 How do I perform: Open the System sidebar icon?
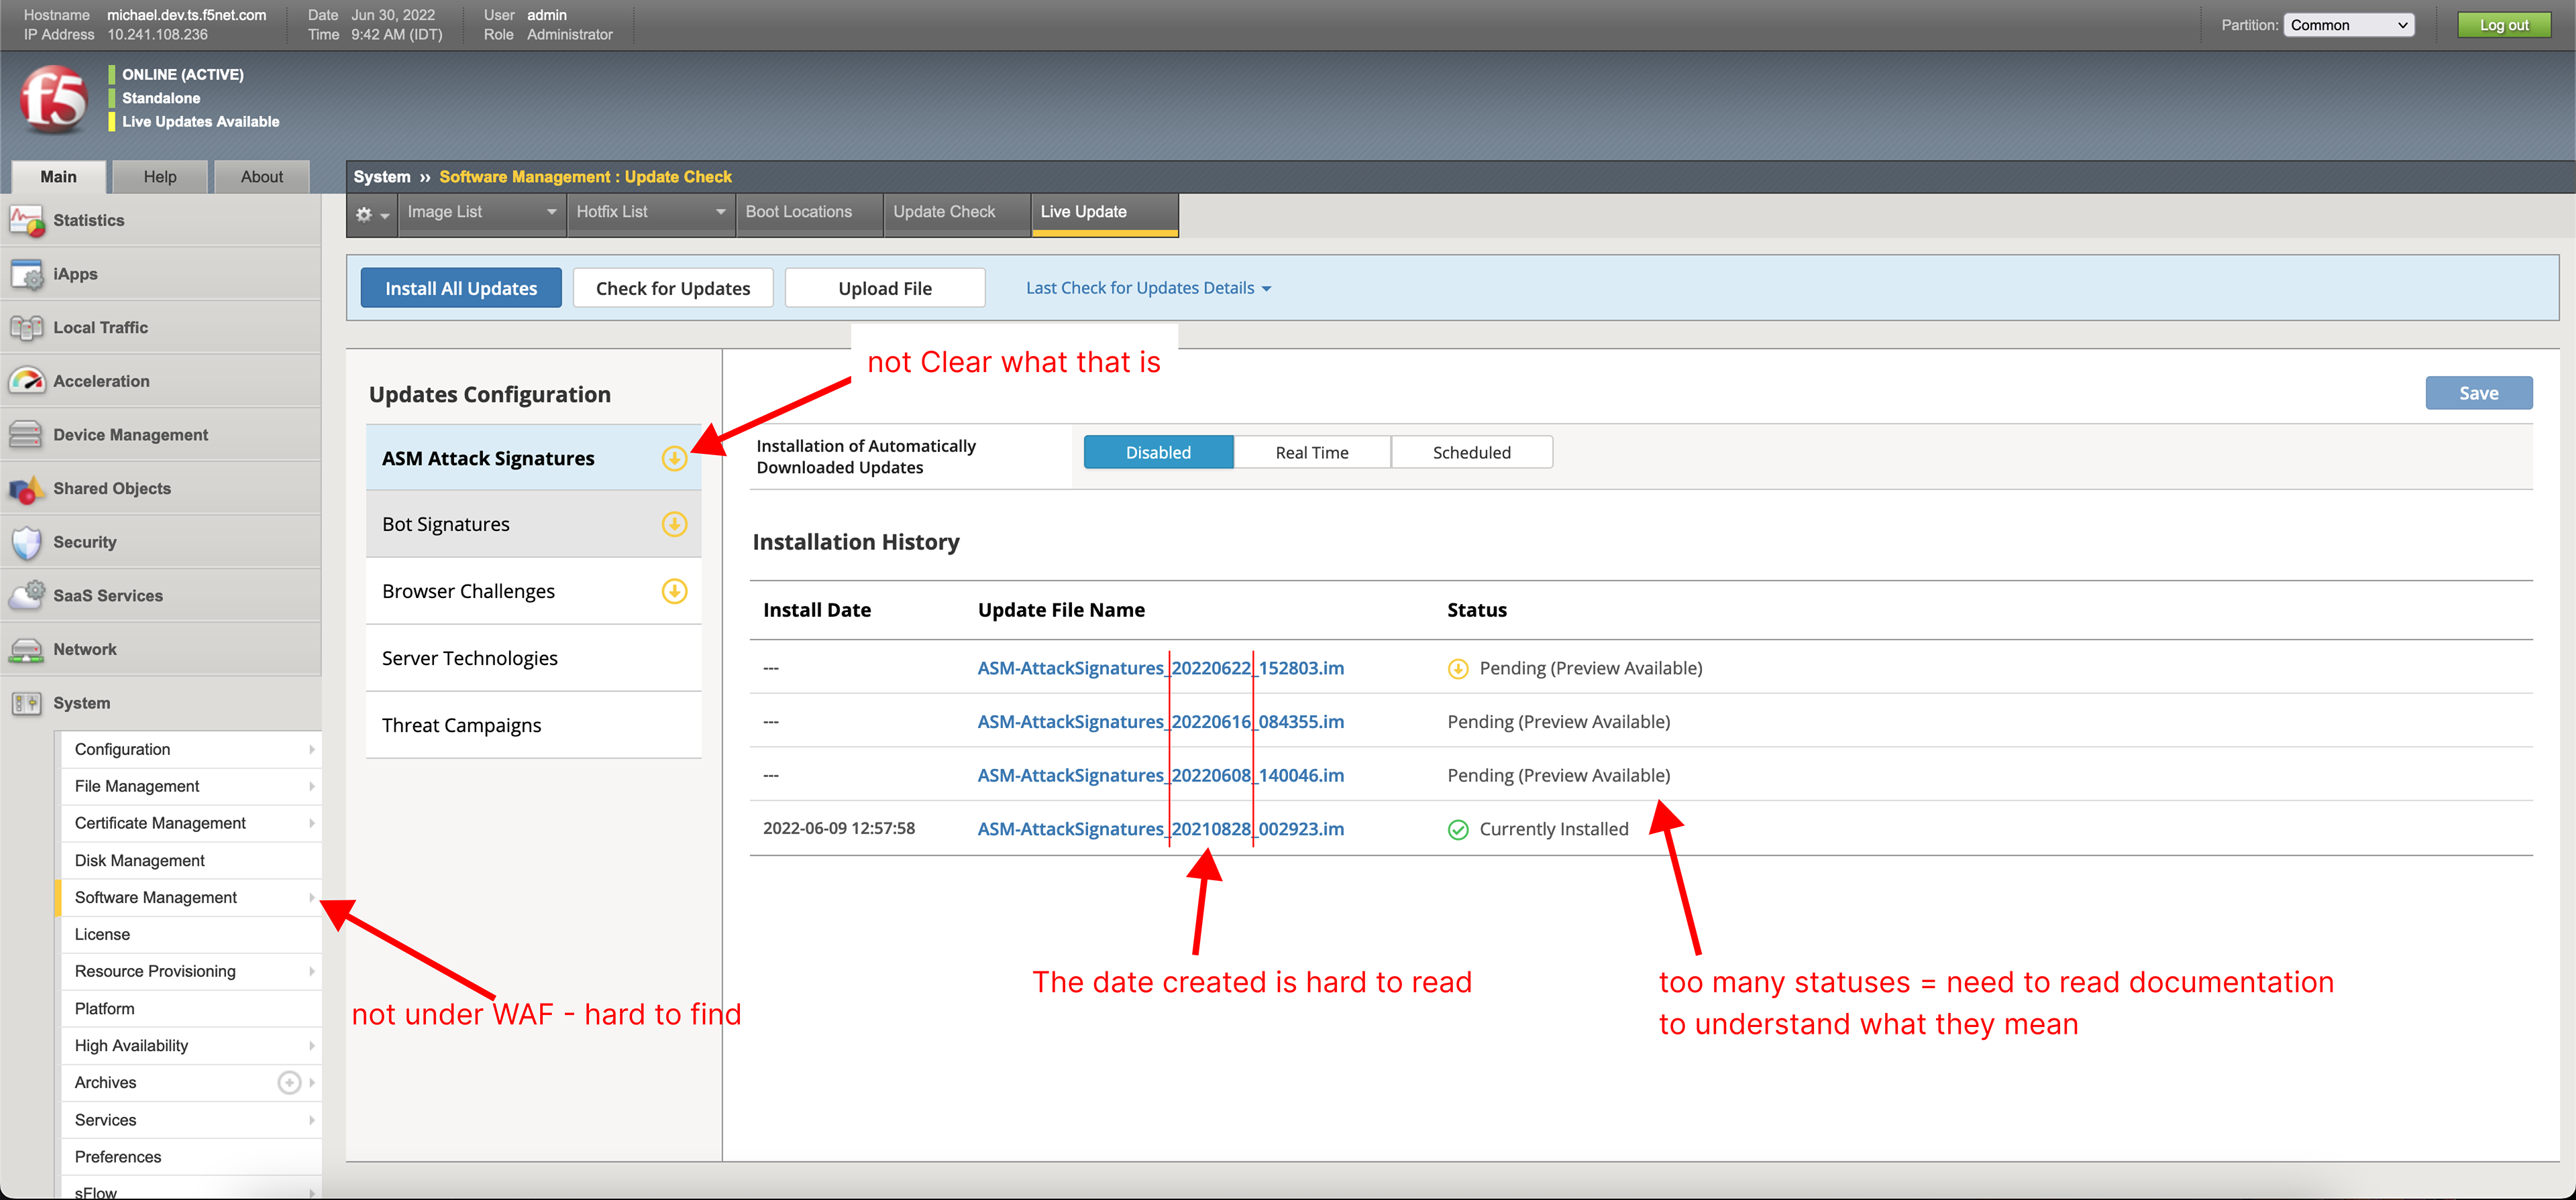coord(27,703)
